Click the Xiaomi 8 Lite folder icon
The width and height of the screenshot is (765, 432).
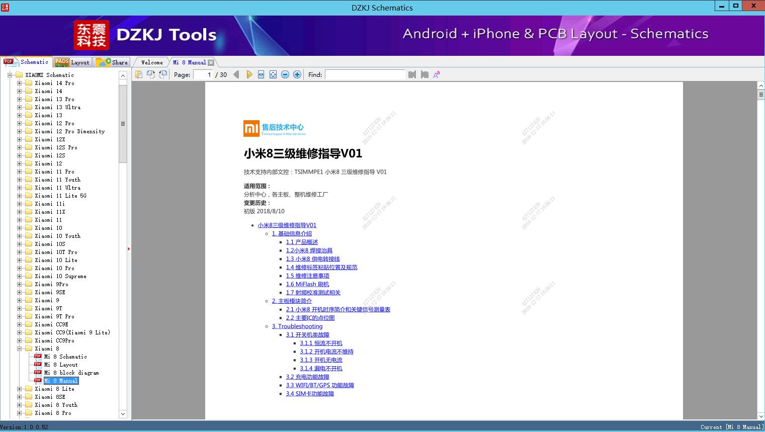pos(29,389)
